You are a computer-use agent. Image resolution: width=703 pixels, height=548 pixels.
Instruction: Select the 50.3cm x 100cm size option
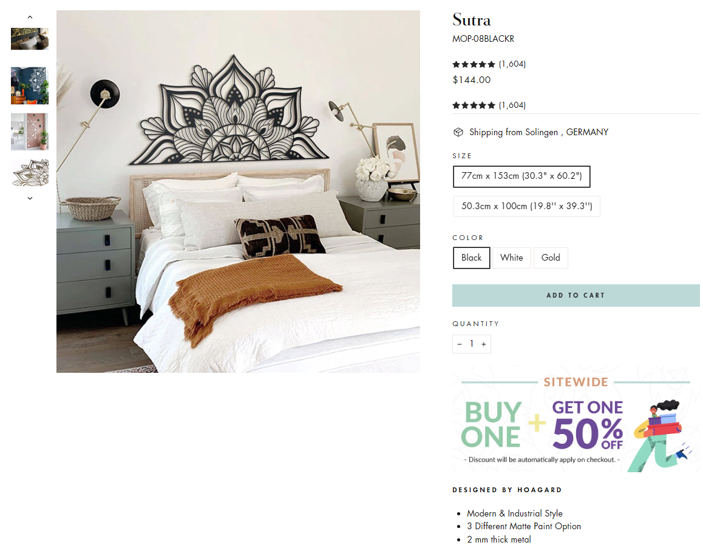(526, 206)
